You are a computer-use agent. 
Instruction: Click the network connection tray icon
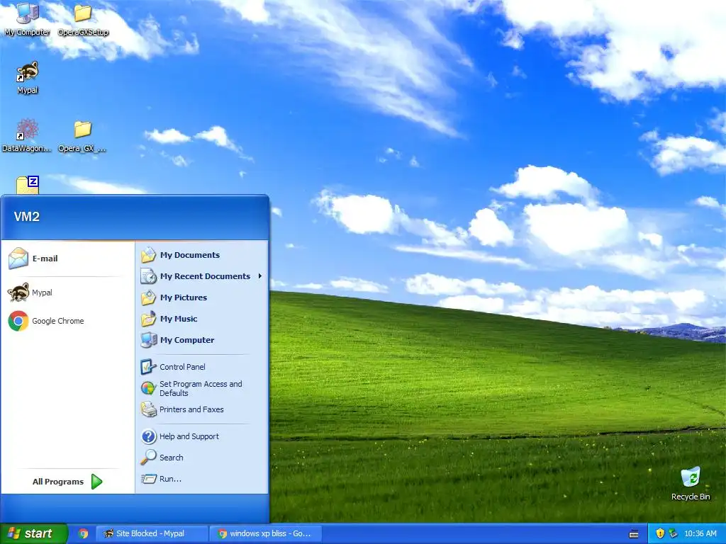(x=674, y=533)
